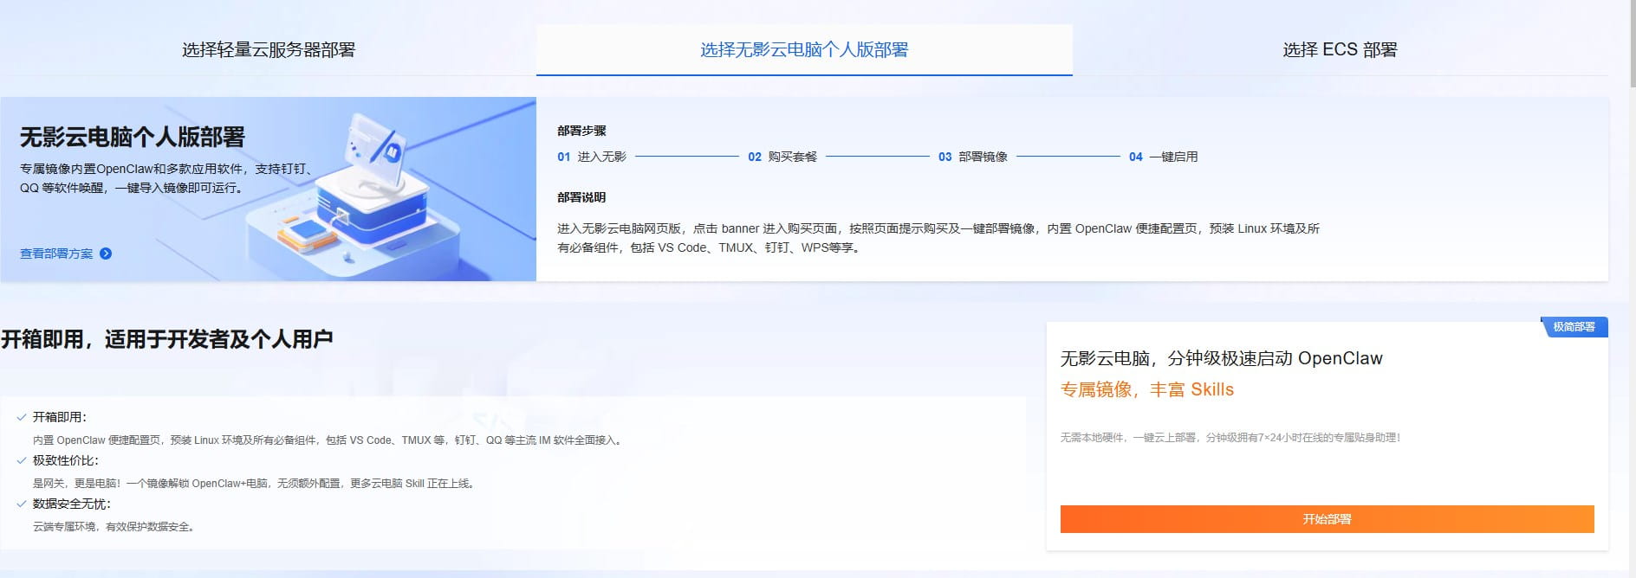This screenshot has width=1636, height=578.
Task: Click the checkmark icon next to 数据安全无忧
Action: pyautogui.click(x=22, y=504)
